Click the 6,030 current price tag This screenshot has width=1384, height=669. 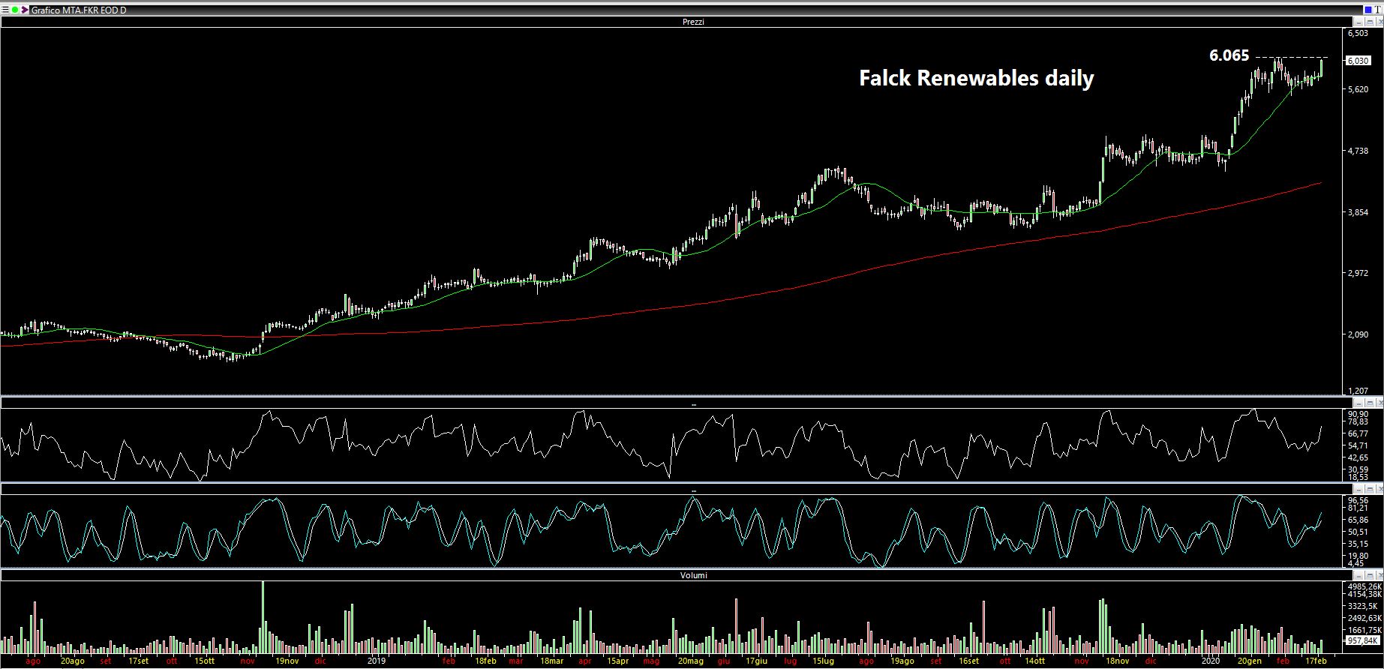click(1358, 61)
